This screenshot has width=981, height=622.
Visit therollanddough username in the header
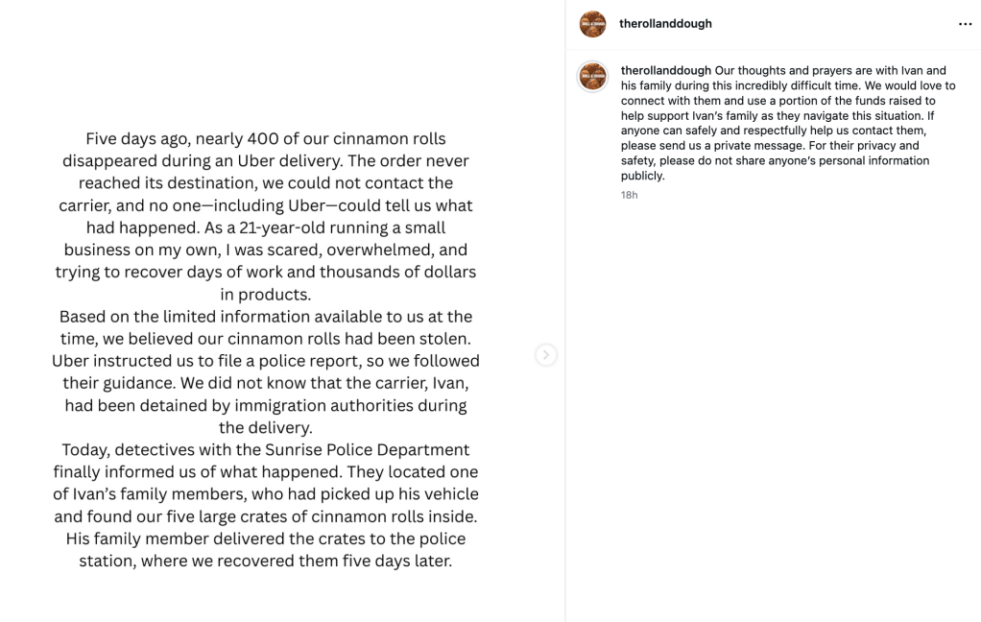665,24
